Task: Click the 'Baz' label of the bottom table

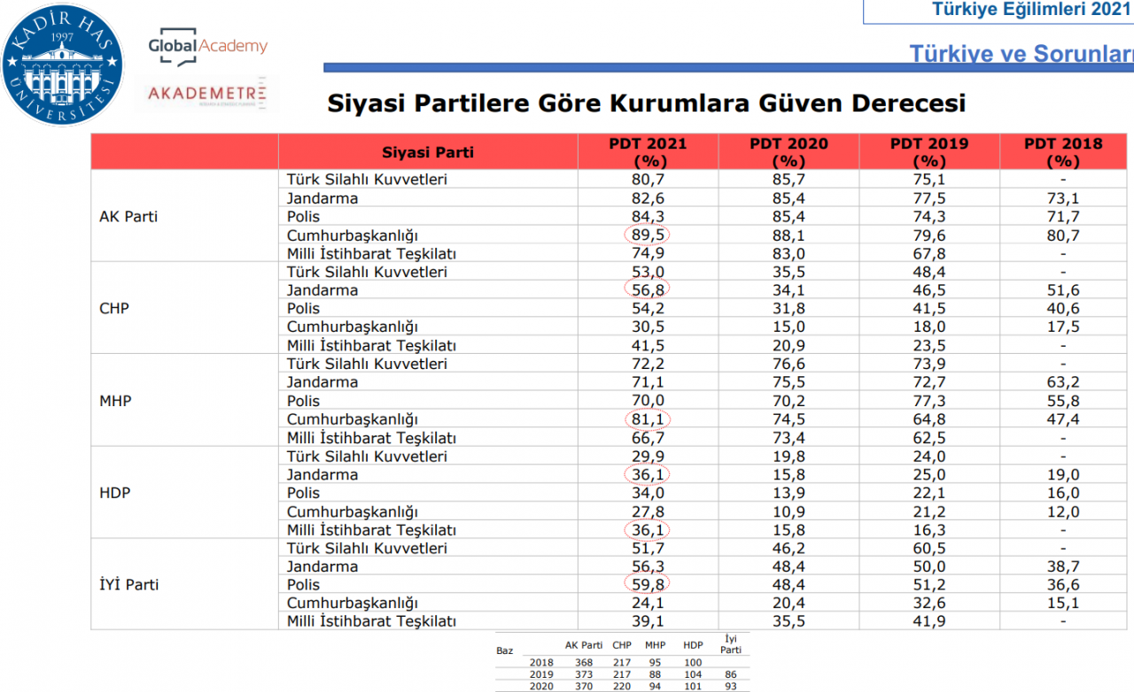Action: (505, 650)
